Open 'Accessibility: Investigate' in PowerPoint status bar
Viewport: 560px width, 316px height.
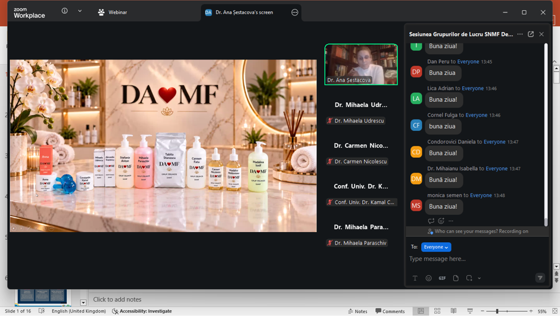coord(142,311)
